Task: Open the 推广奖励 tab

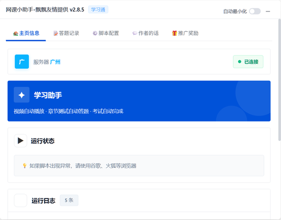Action: pyautogui.click(x=185, y=33)
